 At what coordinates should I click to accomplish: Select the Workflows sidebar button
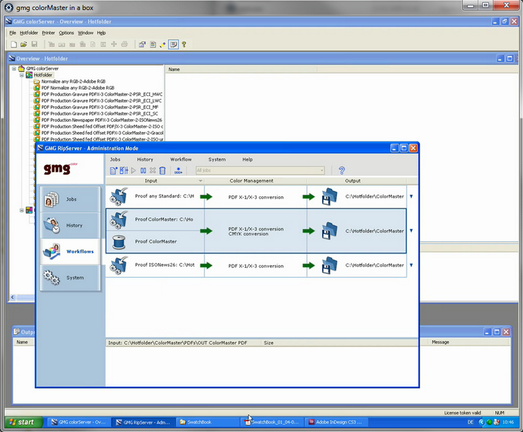(x=70, y=251)
